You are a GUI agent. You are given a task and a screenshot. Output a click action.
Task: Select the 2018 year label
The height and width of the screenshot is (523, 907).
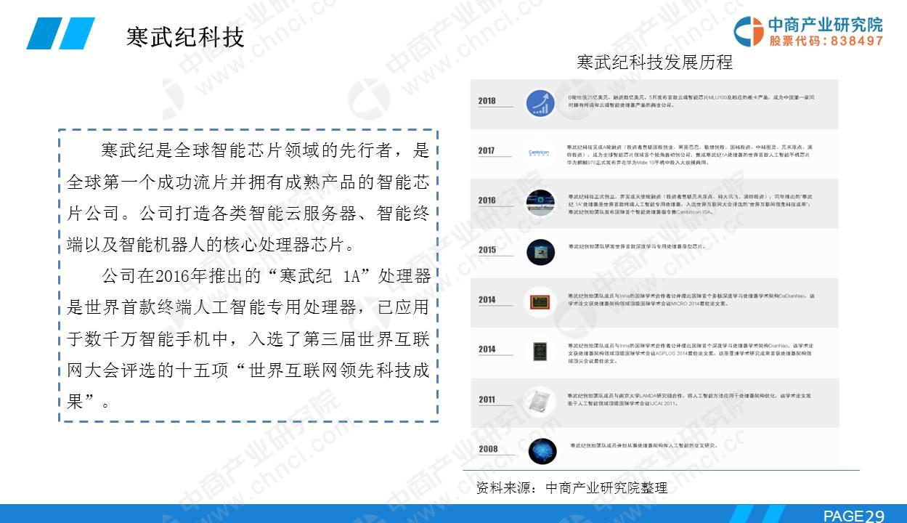point(487,101)
